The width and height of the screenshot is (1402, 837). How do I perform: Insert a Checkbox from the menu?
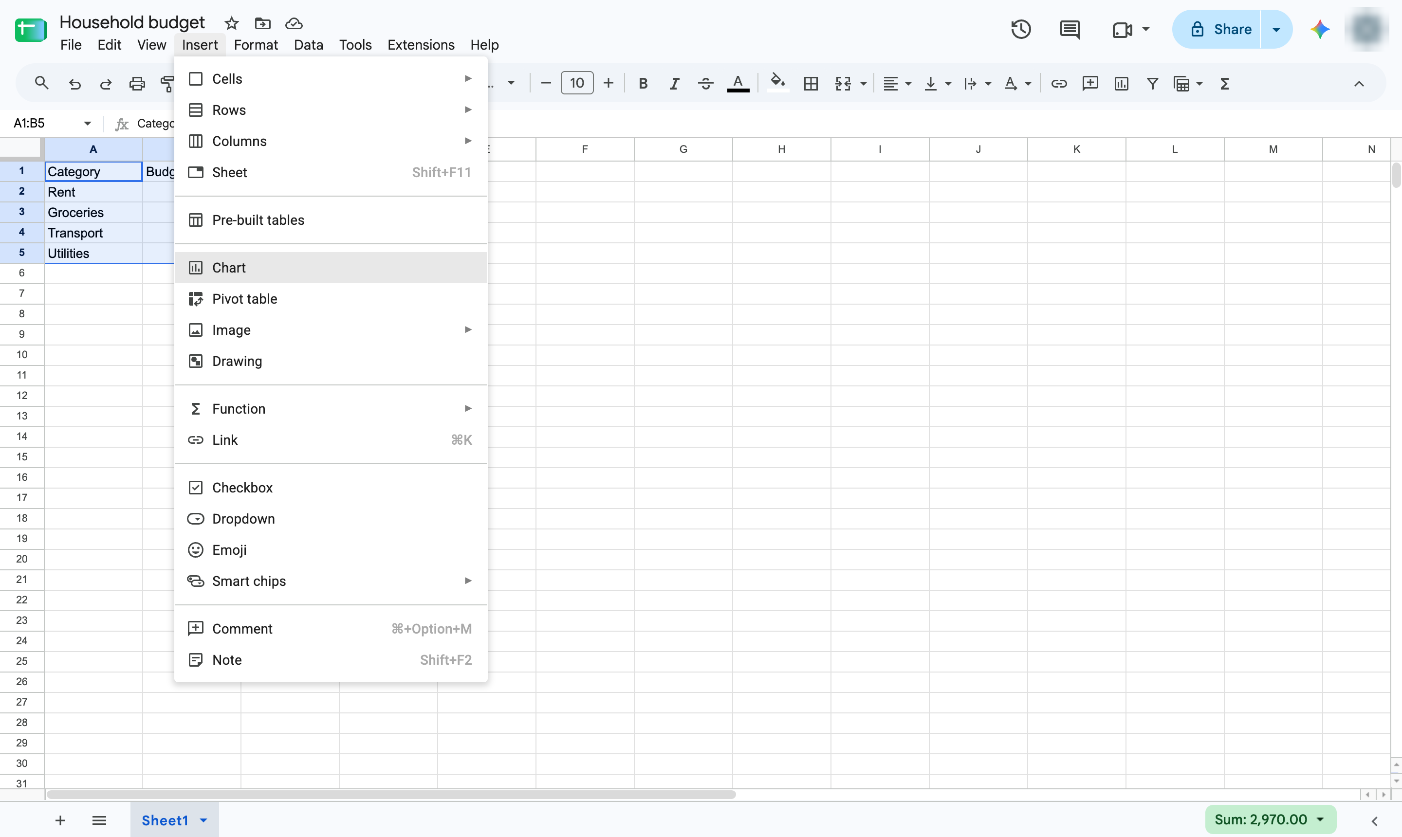tap(331, 487)
